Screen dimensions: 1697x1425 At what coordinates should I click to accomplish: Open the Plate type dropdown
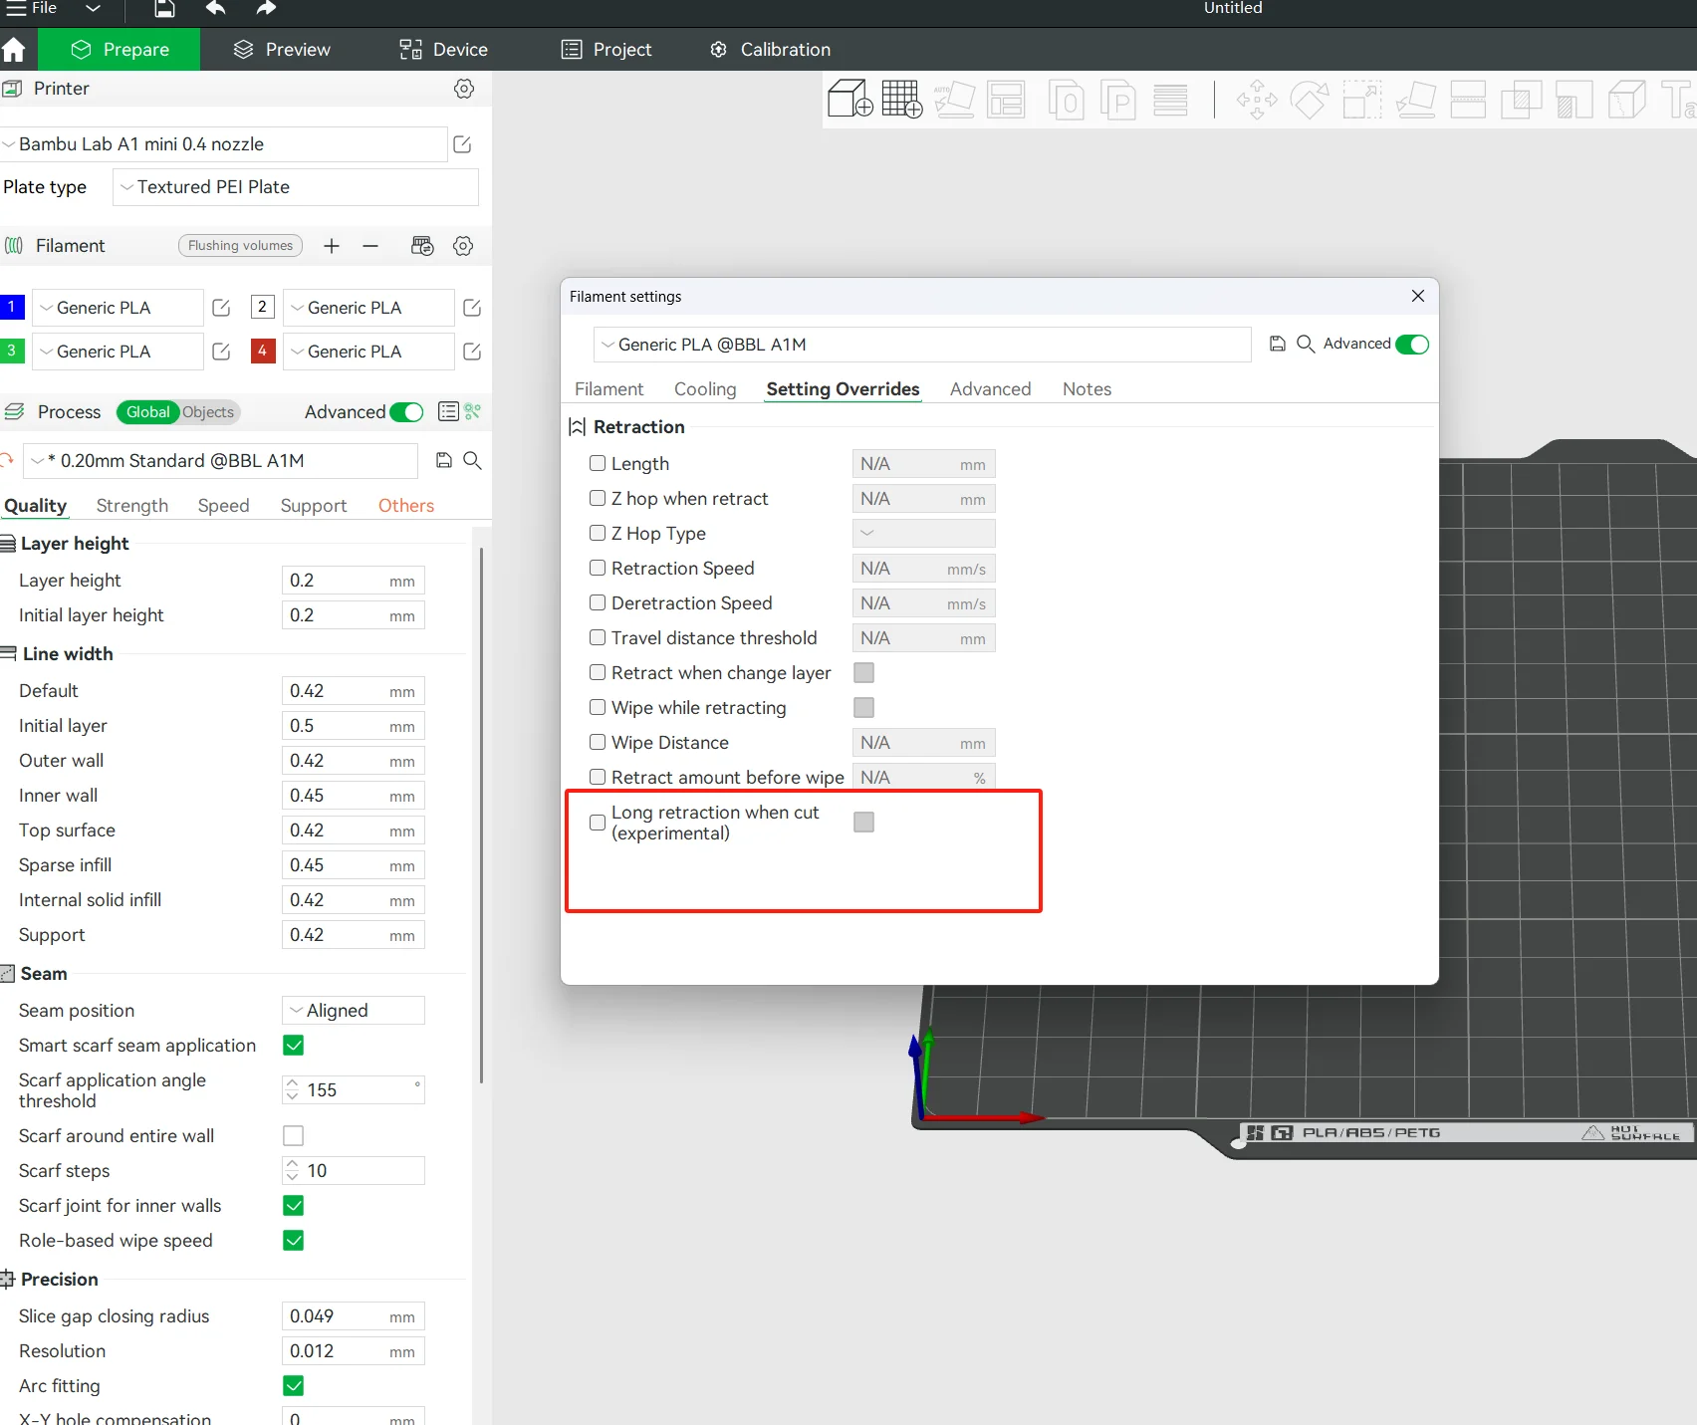pyautogui.click(x=296, y=187)
